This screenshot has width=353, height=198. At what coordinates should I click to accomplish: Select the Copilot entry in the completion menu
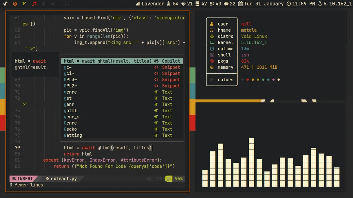(x=171, y=61)
